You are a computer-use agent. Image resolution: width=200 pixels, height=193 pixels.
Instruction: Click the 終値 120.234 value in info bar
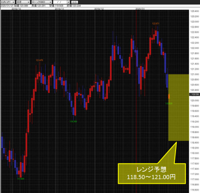(x=74, y=6)
